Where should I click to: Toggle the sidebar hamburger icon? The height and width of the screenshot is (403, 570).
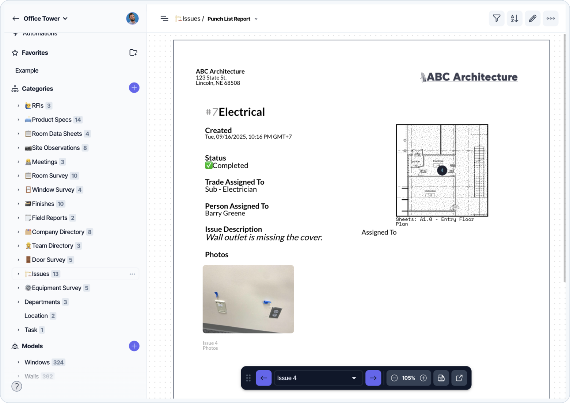coord(164,19)
